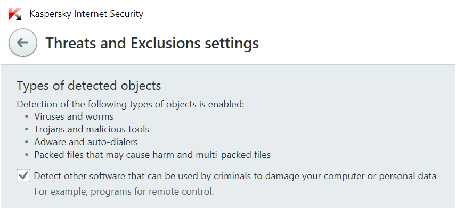Viewport: 456px width, 209px height.
Task: Click the word 'Exclusions' in the page heading
Action: point(165,43)
